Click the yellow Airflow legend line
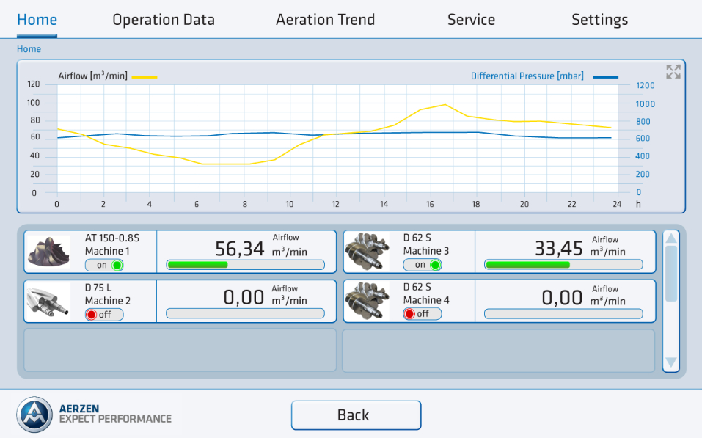This screenshot has width=702, height=438. click(145, 76)
